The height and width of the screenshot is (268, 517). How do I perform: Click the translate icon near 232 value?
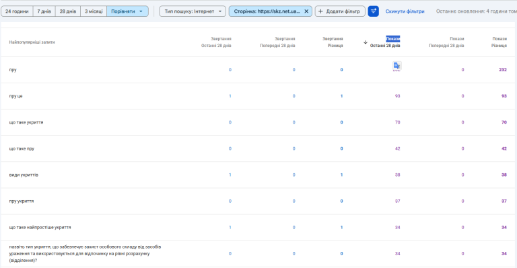[x=397, y=66]
